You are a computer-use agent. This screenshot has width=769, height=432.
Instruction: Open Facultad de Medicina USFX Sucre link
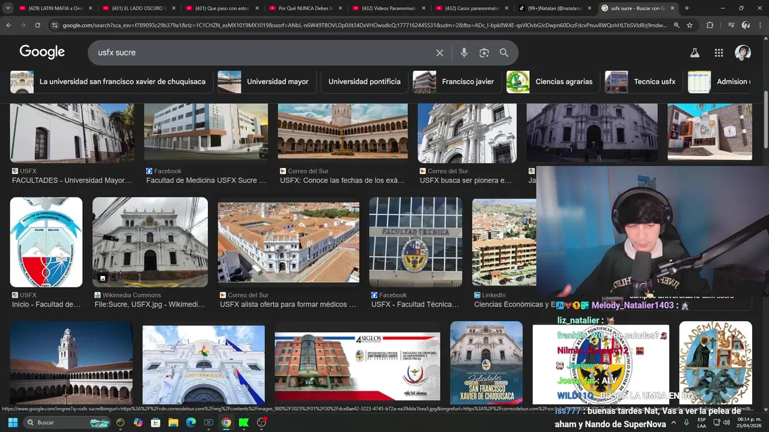coord(206,181)
